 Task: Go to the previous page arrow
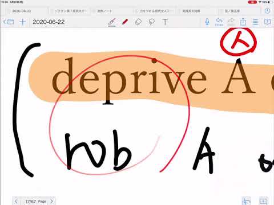click(x=16, y=201)
